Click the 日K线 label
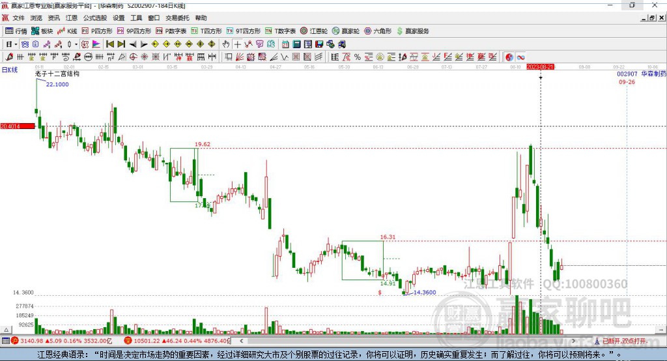The width and height of the screenshot is (667, 361). point(10,70)
